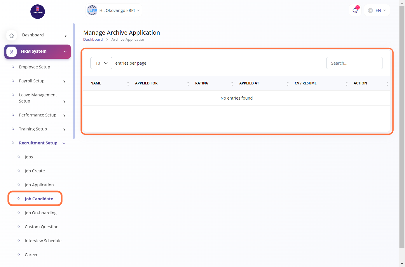Sort table by Name column arrows
This screenshot has height=267, width=405.
pos(128,84)
